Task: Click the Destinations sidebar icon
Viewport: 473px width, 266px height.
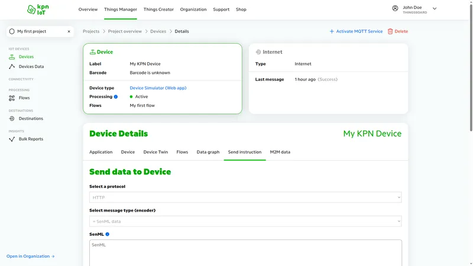Action: (12, 119)
